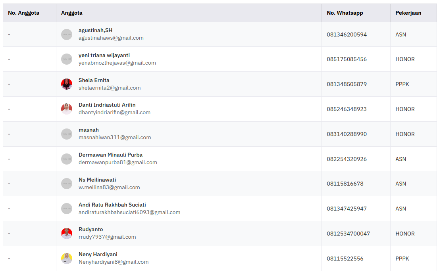Click the Pekerjaan column header
The height and width of the screenshot is (274, 437).
(408, 13)
